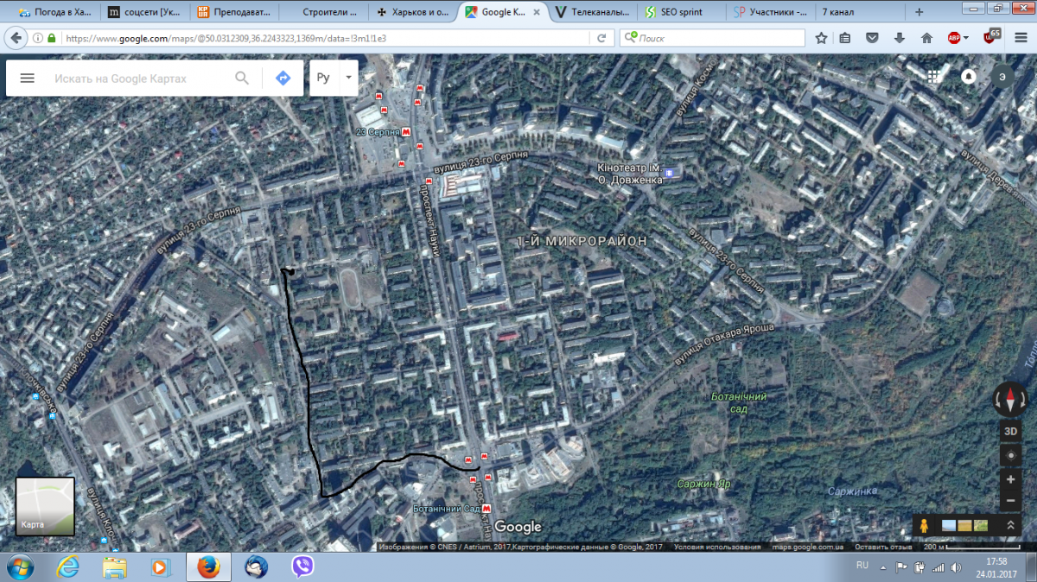Viewport: 1037px width, 582px height.
Task: Click the Google Maps search input field
Action: 138,78
